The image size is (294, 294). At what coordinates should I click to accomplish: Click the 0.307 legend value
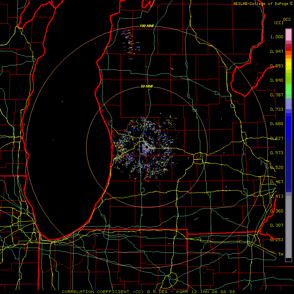277,225
